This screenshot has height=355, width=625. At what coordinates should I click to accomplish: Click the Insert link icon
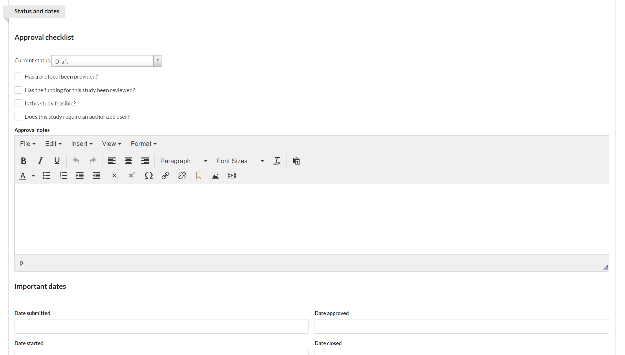coord(165,176)
